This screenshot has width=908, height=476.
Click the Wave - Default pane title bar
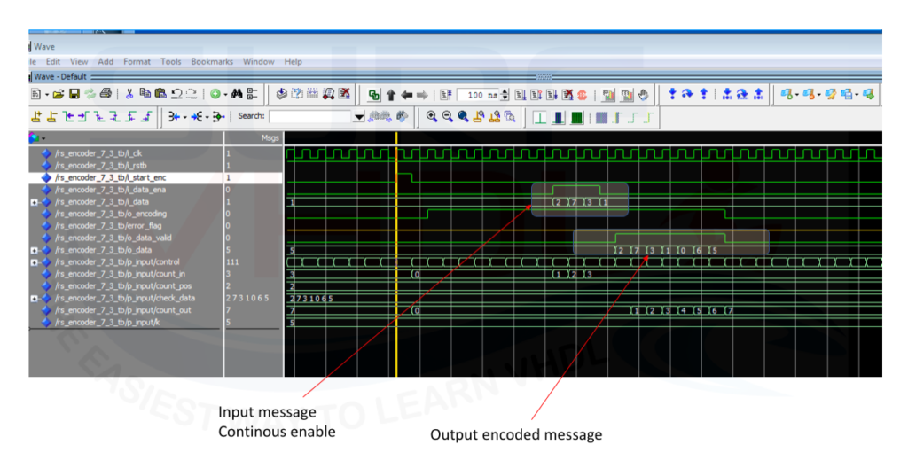click(457, 76)
